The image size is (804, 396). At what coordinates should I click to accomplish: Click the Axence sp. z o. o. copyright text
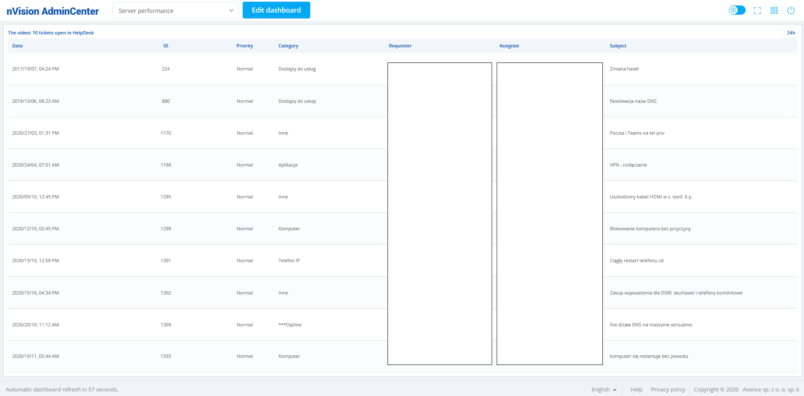coord(770,389)
